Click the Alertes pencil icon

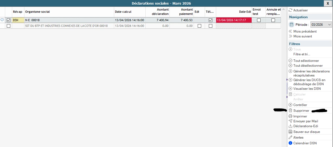[x=290, y=137]
